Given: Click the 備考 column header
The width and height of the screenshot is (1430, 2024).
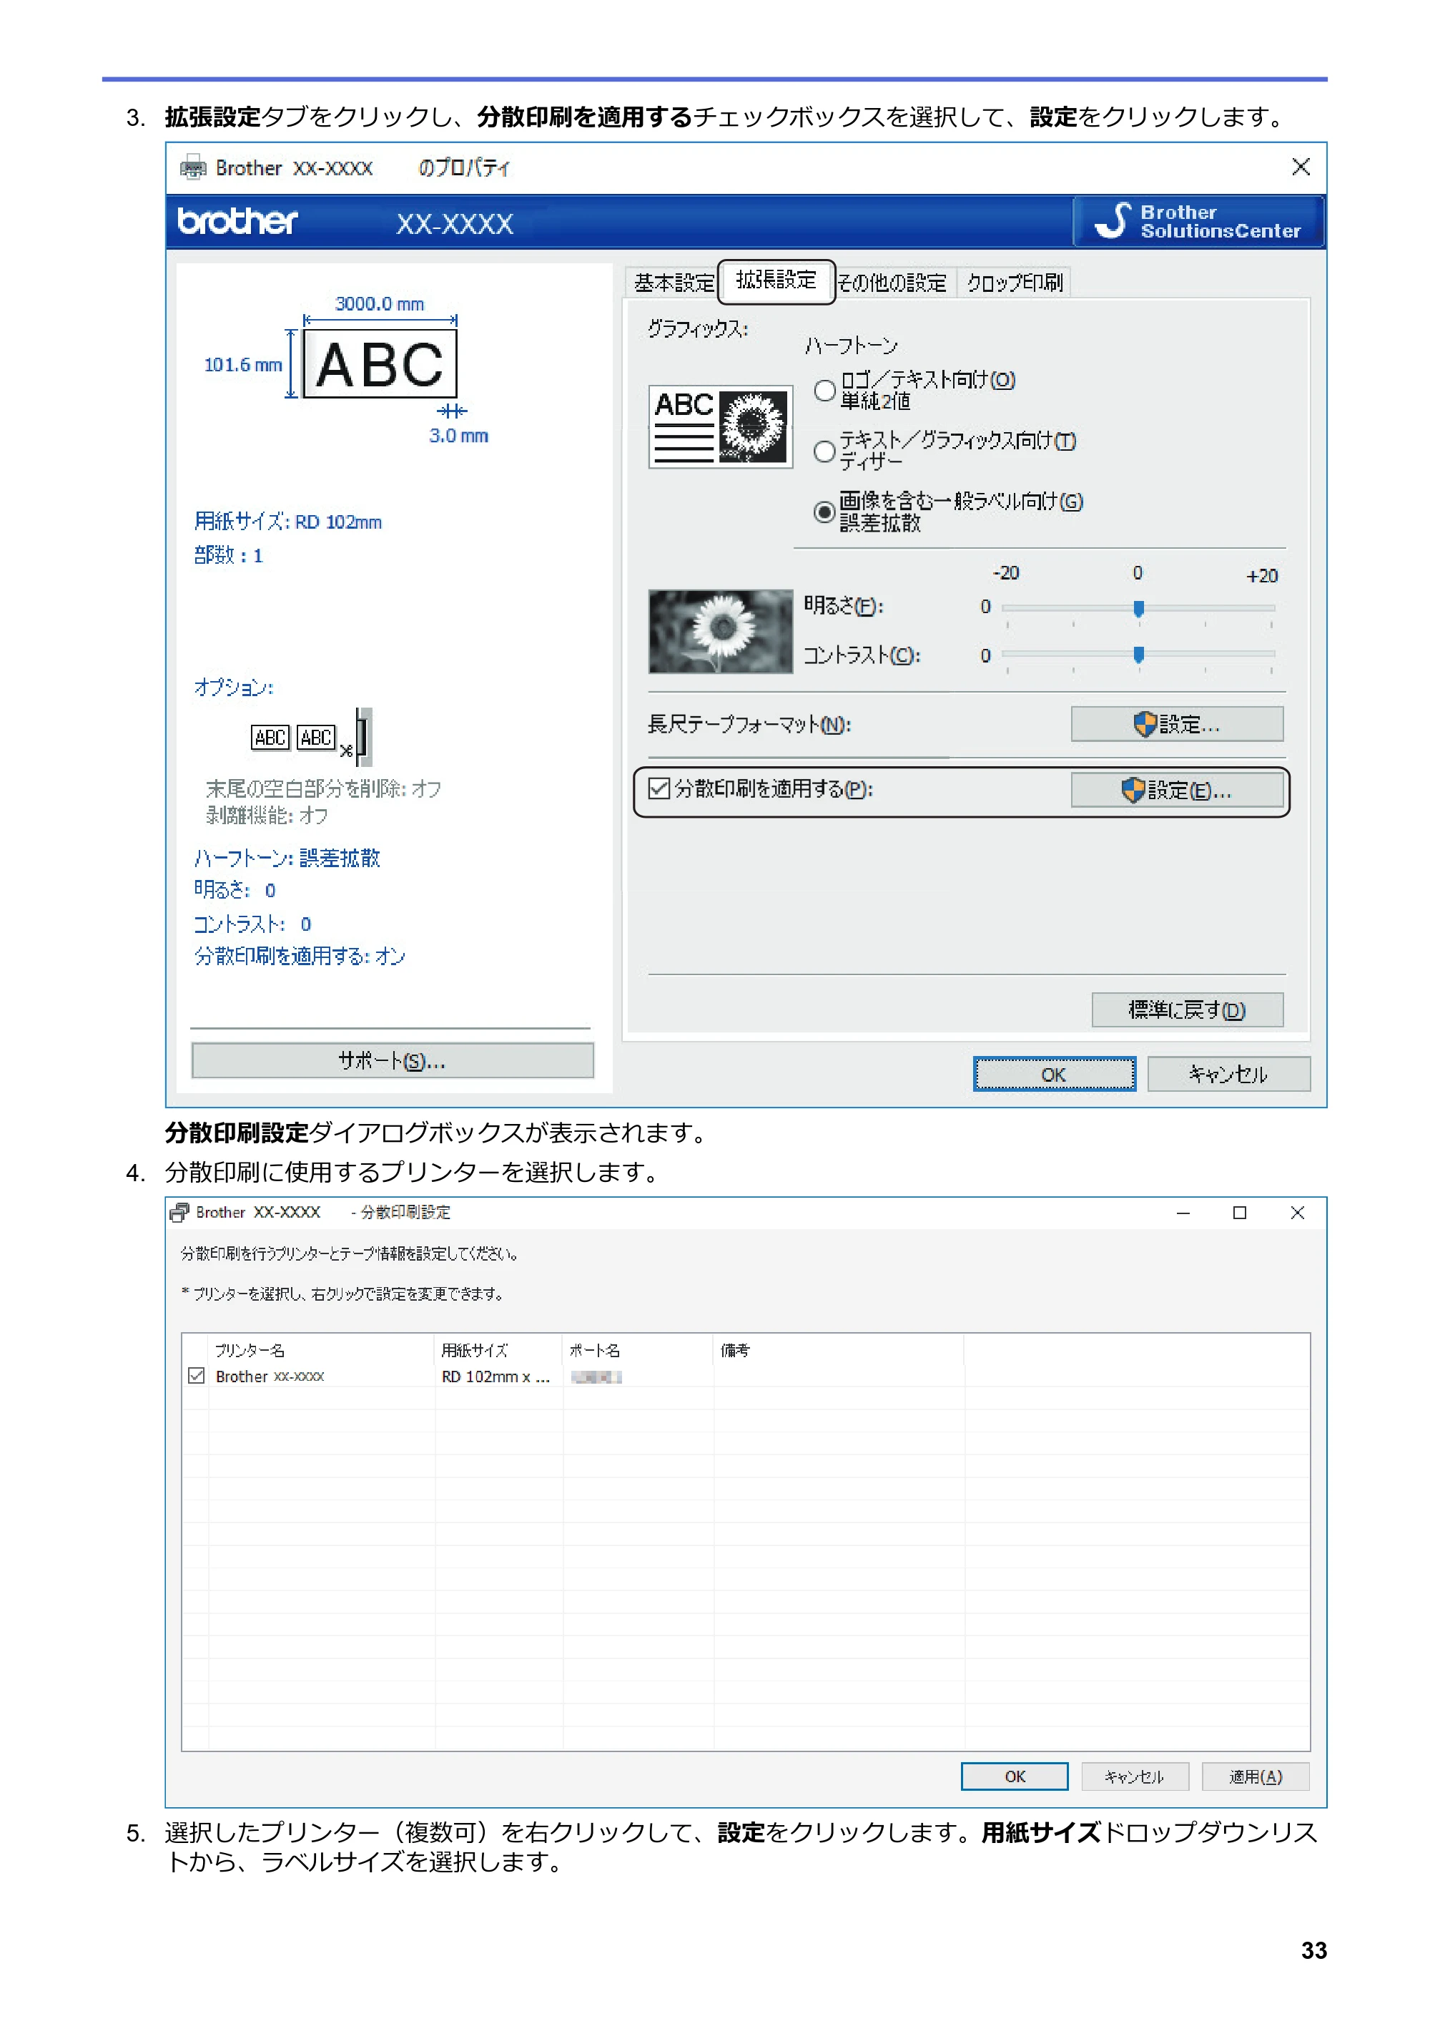Looking at the screenshot, I should pyautogui.click(x=839, y=1349).
